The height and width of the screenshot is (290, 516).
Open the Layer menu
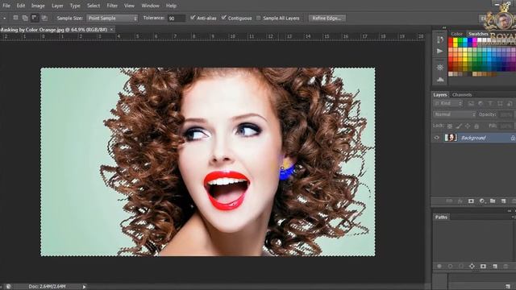tap(57, 6)
